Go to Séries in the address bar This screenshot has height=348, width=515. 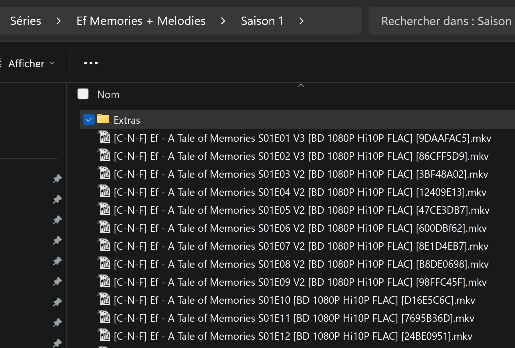point(25,21)
